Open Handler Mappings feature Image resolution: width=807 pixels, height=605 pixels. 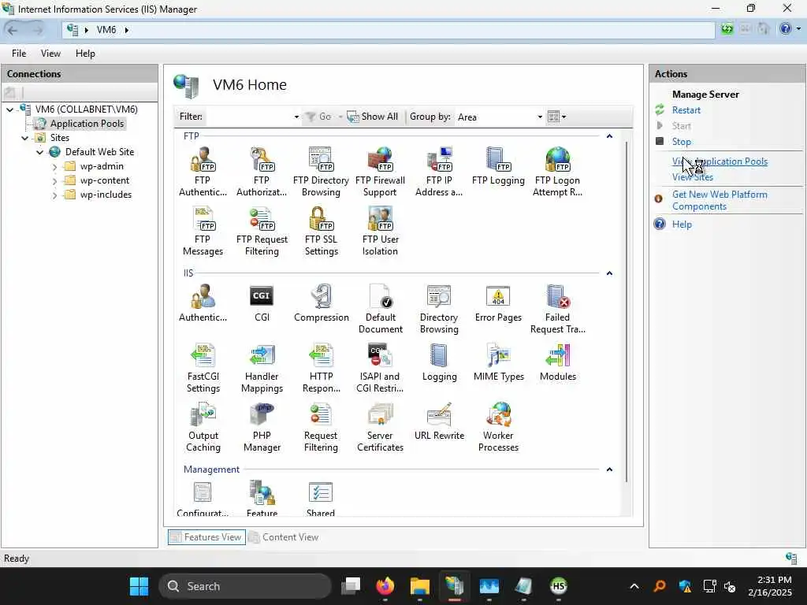point(262,368)
